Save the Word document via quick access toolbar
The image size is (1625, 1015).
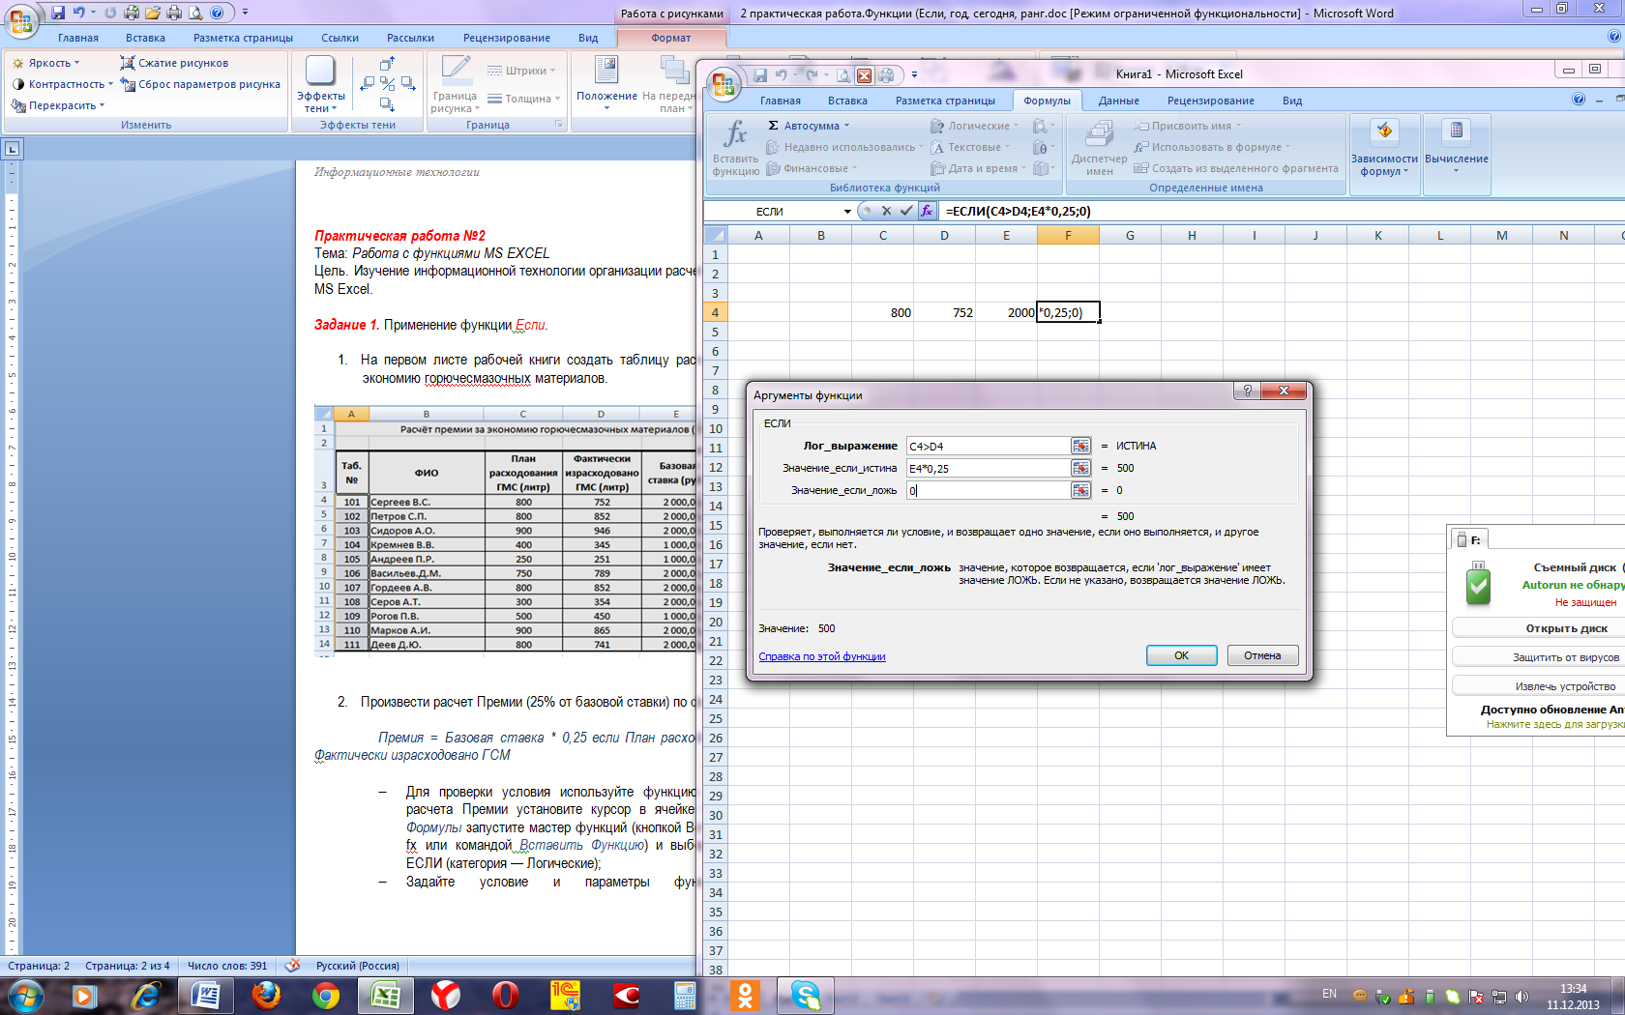(x=58, y=13)
